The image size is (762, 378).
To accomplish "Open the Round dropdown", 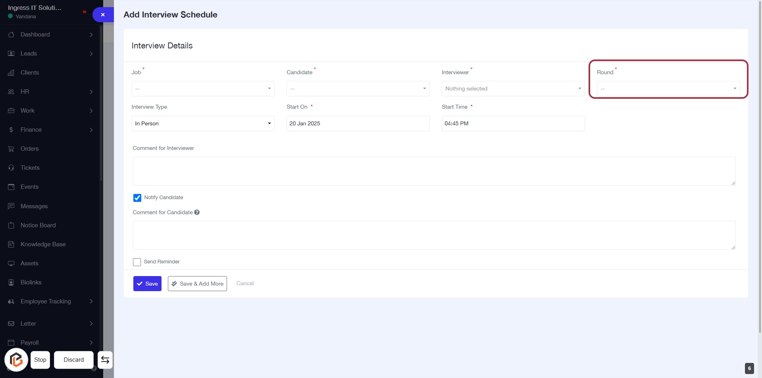I will pyautogui.click(x=668, y=89).
